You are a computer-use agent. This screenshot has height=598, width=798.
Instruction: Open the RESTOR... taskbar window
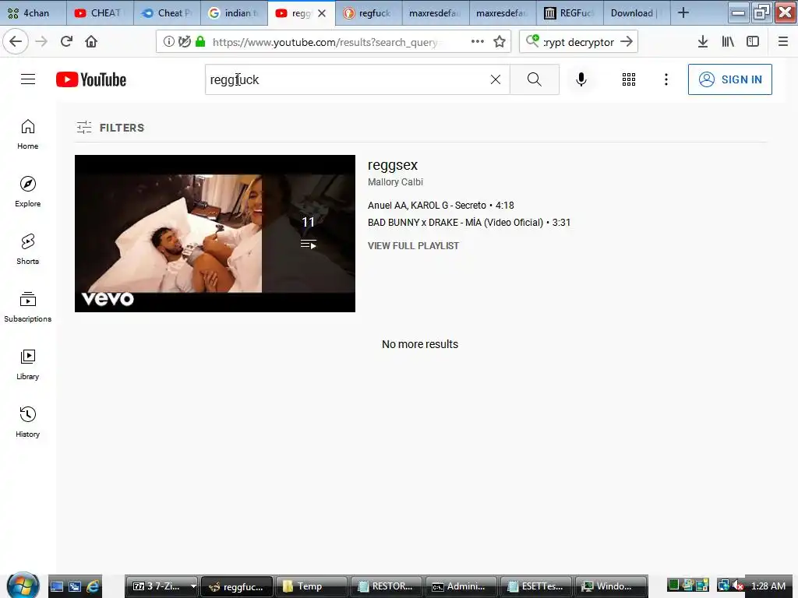point(387,586)
